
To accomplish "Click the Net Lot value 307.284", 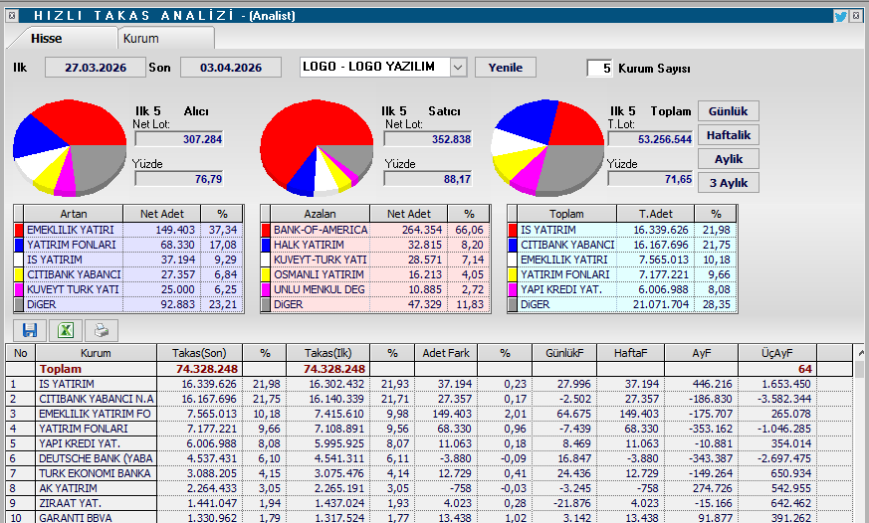I will 179,139.
